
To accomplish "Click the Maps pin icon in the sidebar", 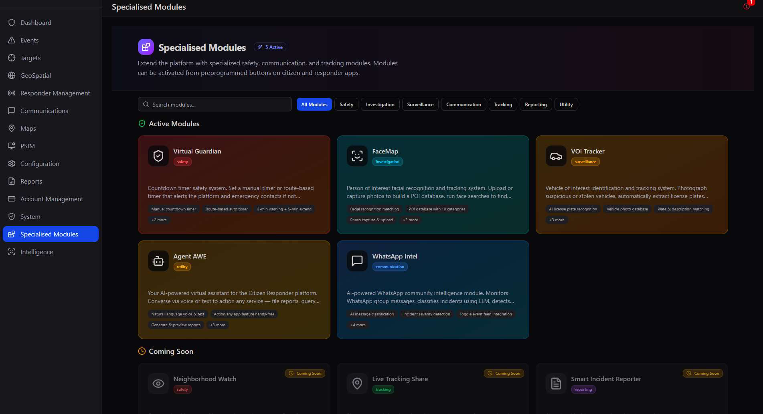I will 12,128.
